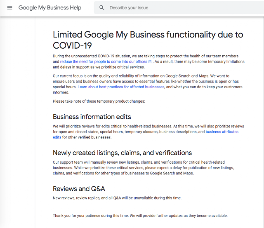
Task: Click 'Please take note of these temporary' line
Action: tap(99, 101)
